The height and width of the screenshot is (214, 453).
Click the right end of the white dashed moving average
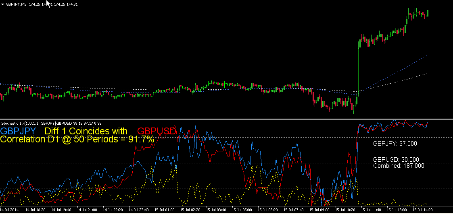(x=426, y=74)
